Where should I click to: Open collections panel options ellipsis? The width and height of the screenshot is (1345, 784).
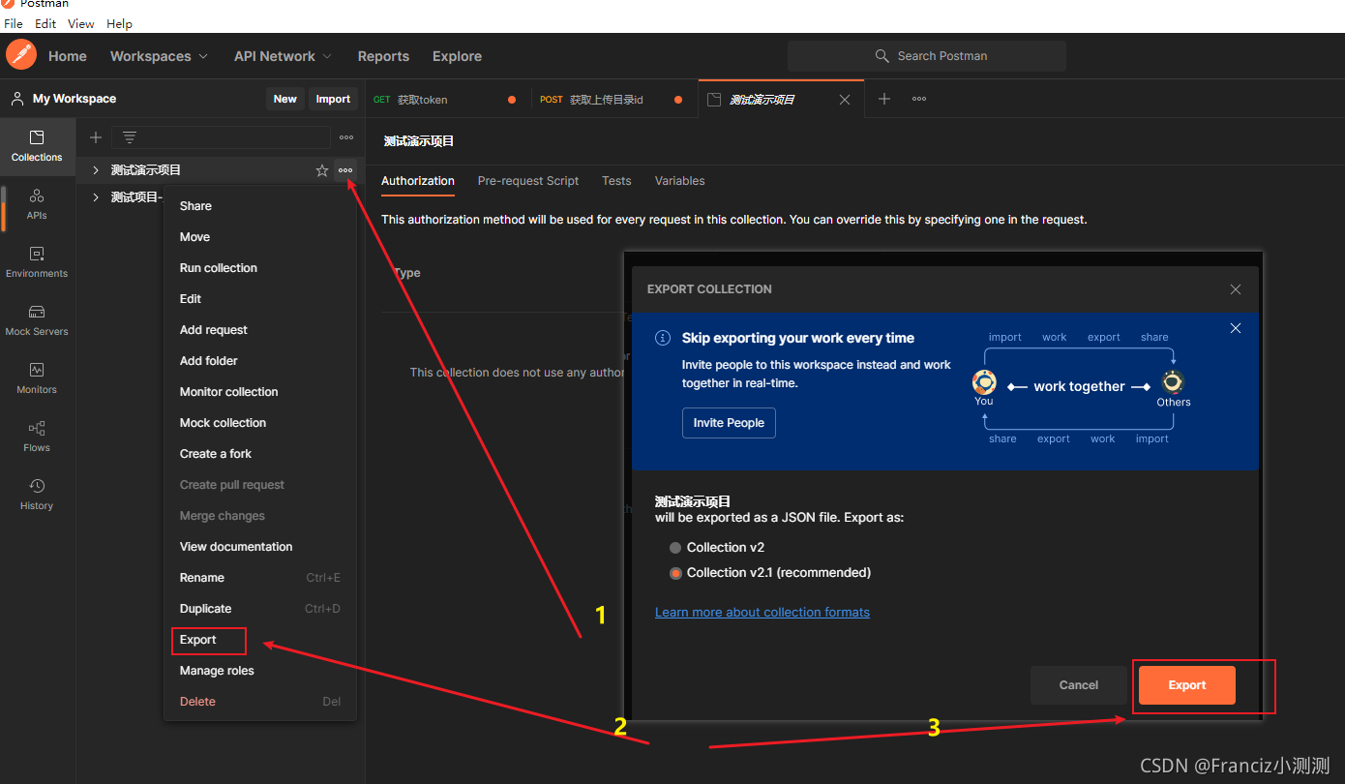(346, 137)
